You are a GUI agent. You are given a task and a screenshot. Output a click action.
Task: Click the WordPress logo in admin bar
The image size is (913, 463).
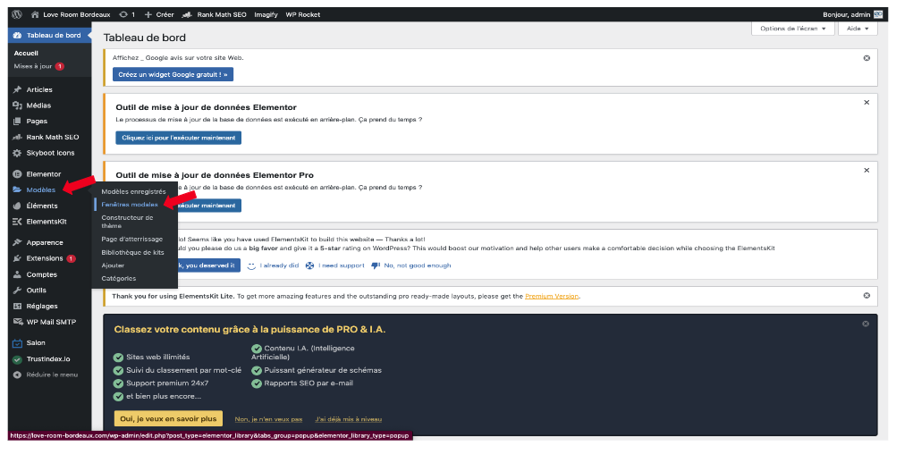17,14
